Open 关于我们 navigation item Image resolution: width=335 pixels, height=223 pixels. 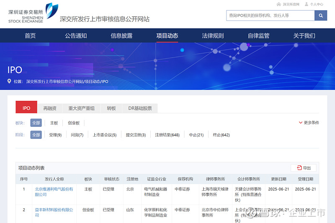point(304,36)
